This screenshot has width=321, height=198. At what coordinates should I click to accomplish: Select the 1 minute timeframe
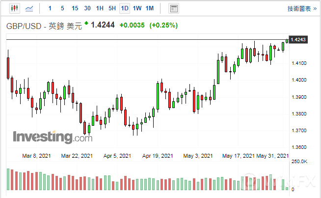point(50,8)
